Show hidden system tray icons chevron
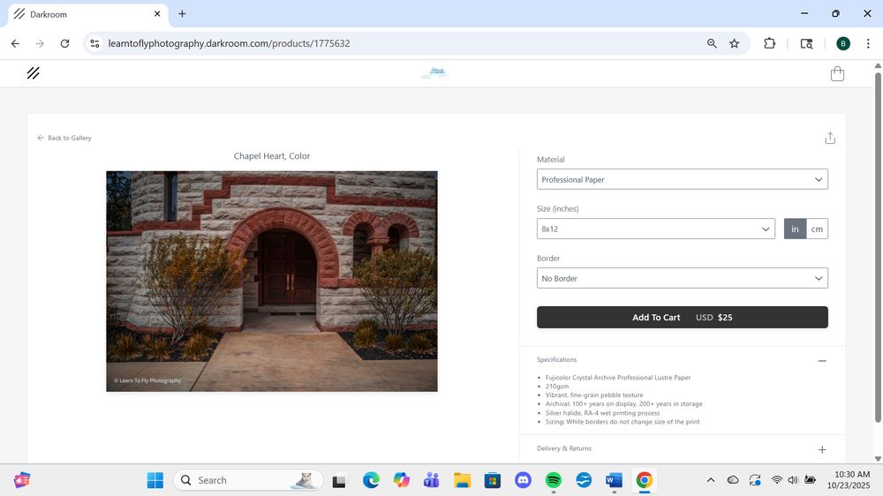The width and height of the screenshot is (883, 496). (x=711, y=480)
